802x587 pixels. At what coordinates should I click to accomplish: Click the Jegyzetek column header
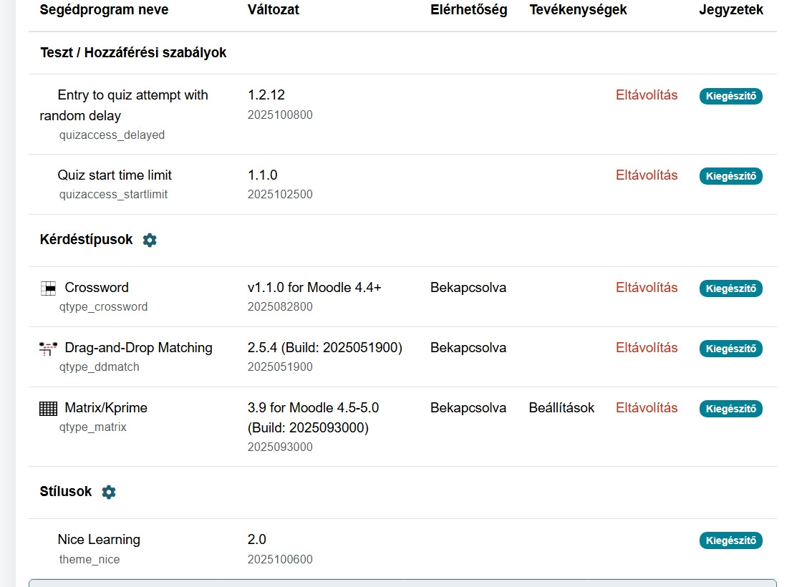click(730, 10)
